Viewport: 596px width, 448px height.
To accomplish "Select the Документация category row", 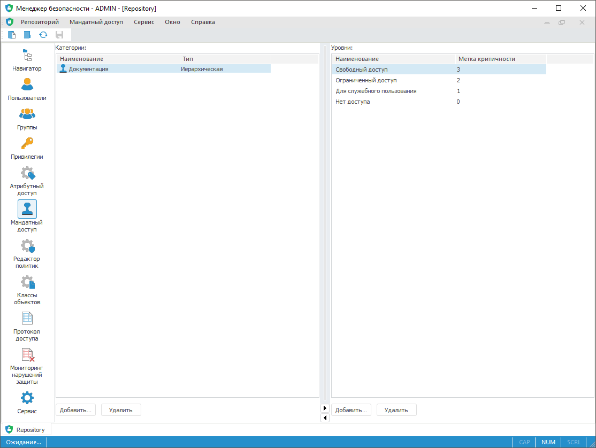I will [x=164, y=69].
